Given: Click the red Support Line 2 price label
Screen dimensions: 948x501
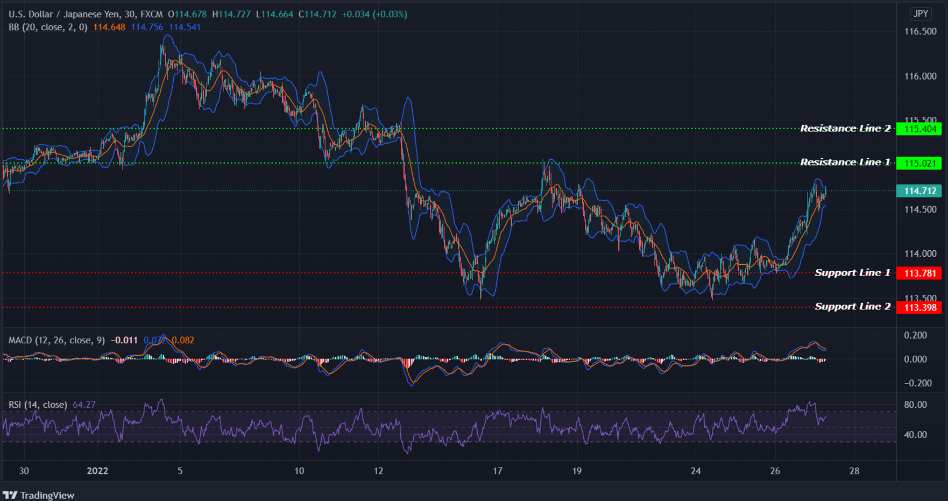Looking at the screenshot, I should (x=919, y=307).
